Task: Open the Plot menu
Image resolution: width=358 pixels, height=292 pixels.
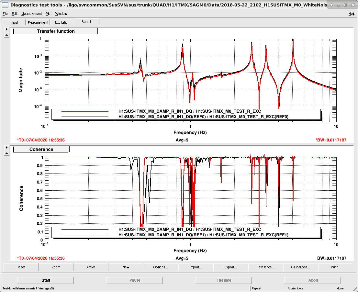Action: pyautogui.click(x=49, y=14)
